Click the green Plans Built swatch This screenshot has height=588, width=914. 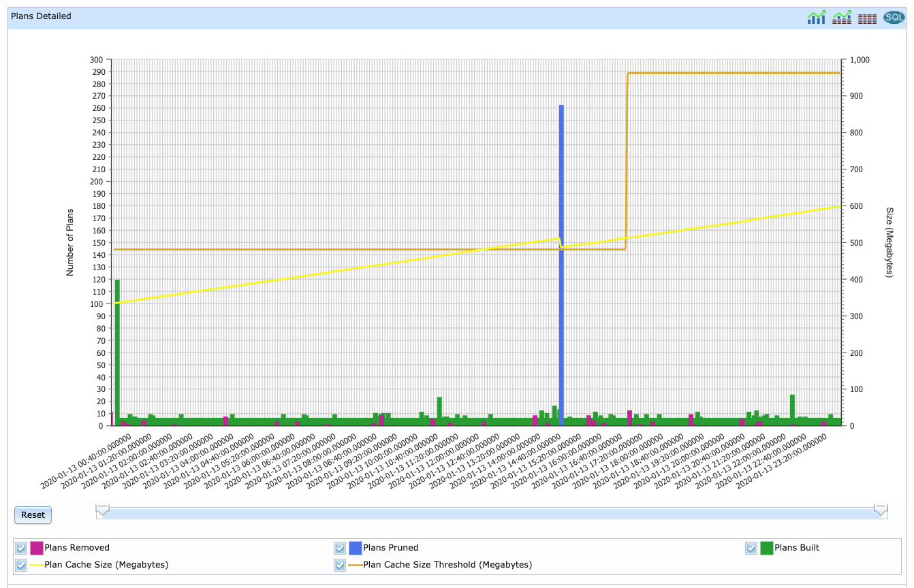(x=767, y=548)
